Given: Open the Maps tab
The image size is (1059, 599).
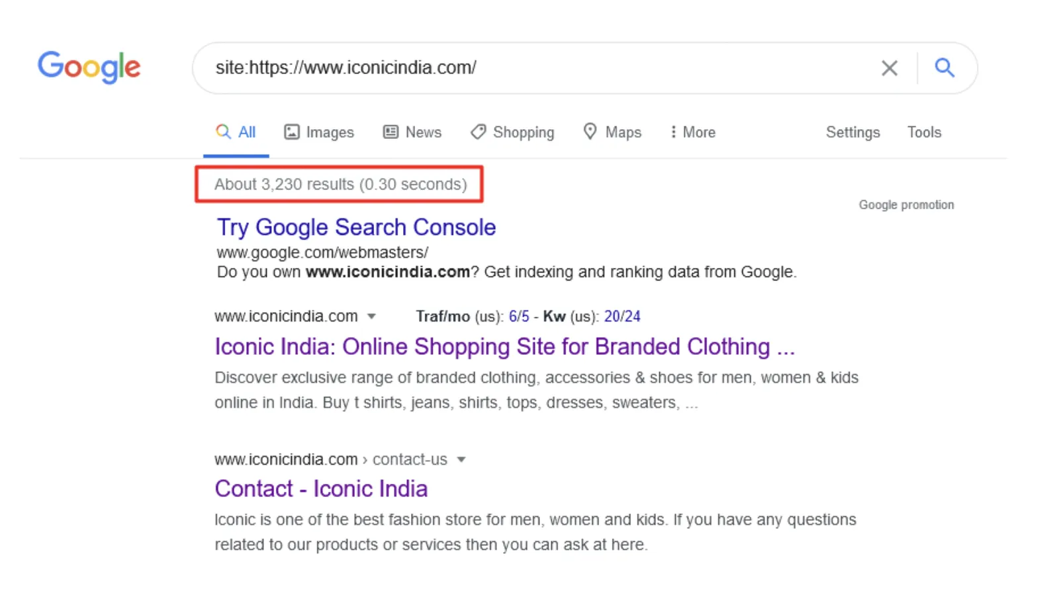Looking at the screenshot, I should coord(612,132).
